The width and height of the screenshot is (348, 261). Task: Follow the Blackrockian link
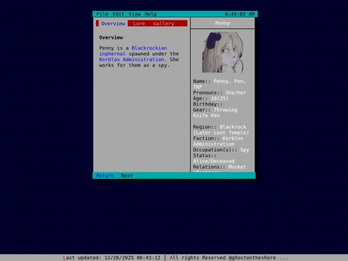pyautogui.click(x=149, y=48)
